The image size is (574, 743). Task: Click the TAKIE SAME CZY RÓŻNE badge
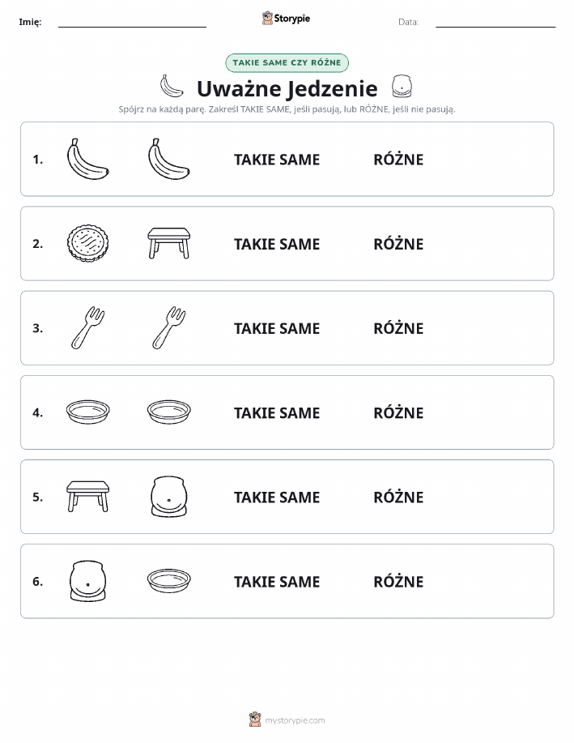click(x=287, y=62)
